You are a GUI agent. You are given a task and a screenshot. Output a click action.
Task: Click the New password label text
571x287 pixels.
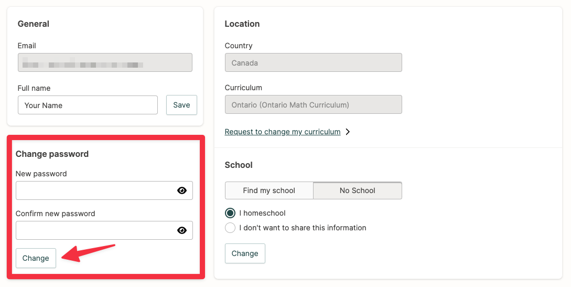pyautogui.click(x=41, y=174)
